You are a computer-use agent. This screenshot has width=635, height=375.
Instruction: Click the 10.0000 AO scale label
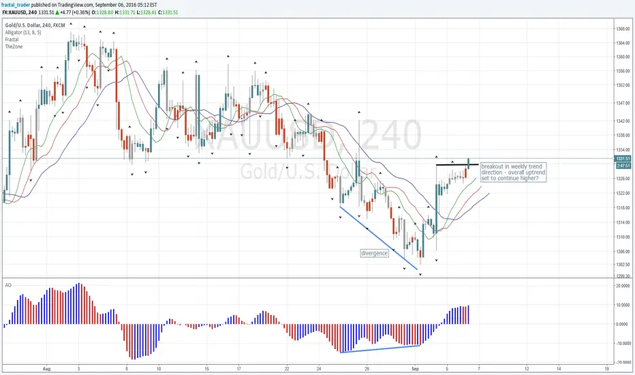coord(623,305)
